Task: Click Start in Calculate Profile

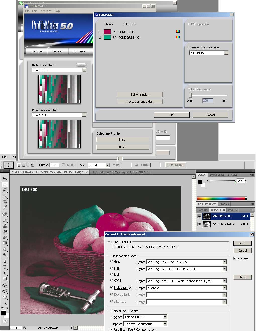Action: pos(122,140)
